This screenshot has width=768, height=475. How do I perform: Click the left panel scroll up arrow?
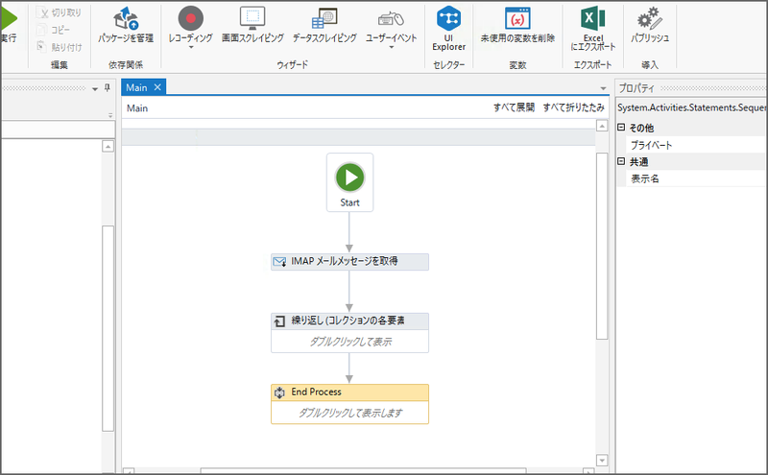108,147
